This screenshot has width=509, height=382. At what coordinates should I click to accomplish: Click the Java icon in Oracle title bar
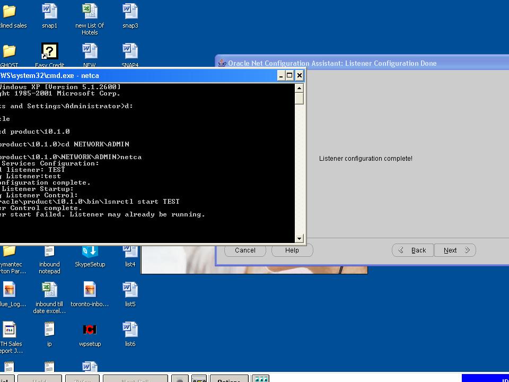[x=222, y=63]
